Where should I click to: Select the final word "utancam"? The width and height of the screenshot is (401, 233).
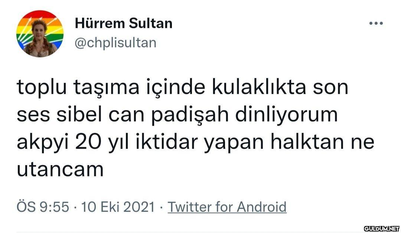click(x=60, y=169)
